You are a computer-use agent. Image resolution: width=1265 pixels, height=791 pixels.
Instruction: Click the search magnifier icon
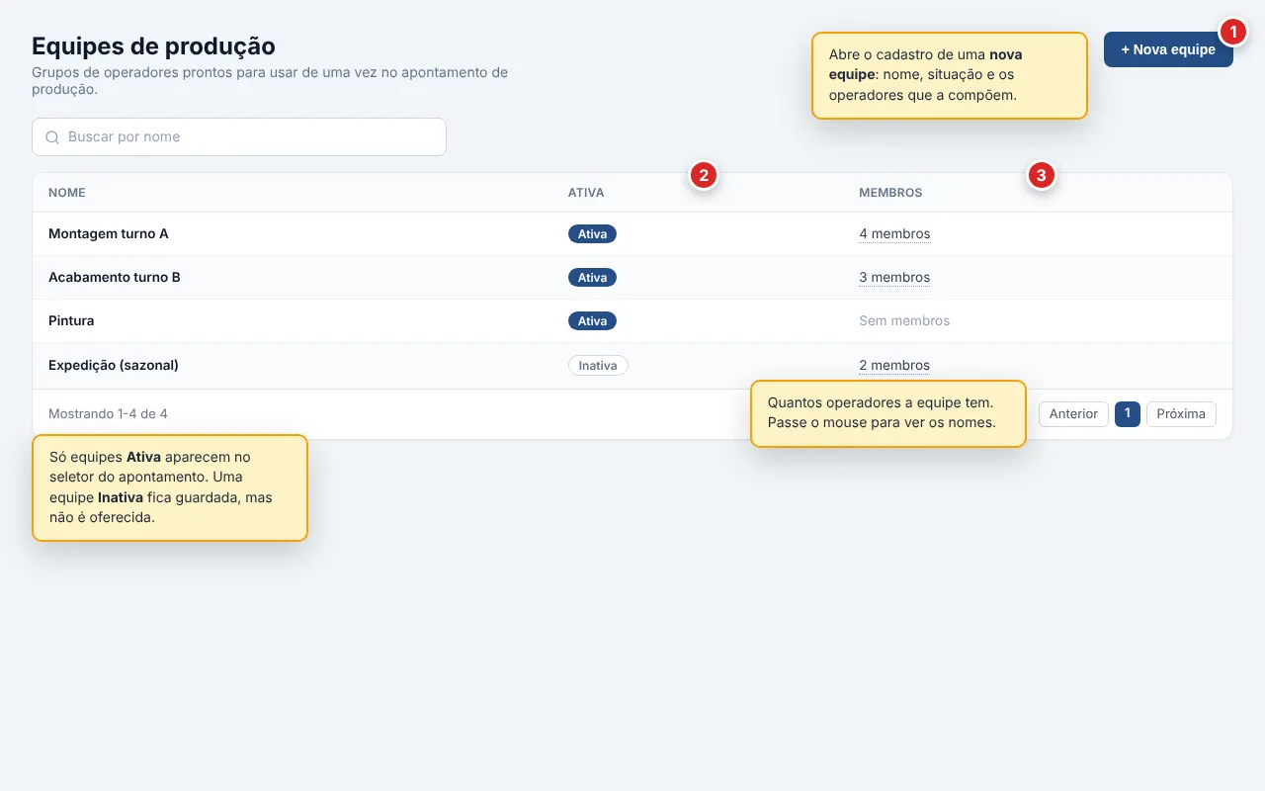tap(52, 137)
